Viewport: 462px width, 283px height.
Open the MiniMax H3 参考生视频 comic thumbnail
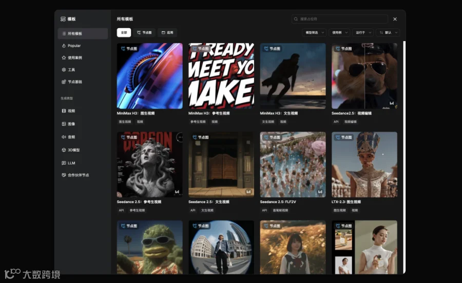221,76
